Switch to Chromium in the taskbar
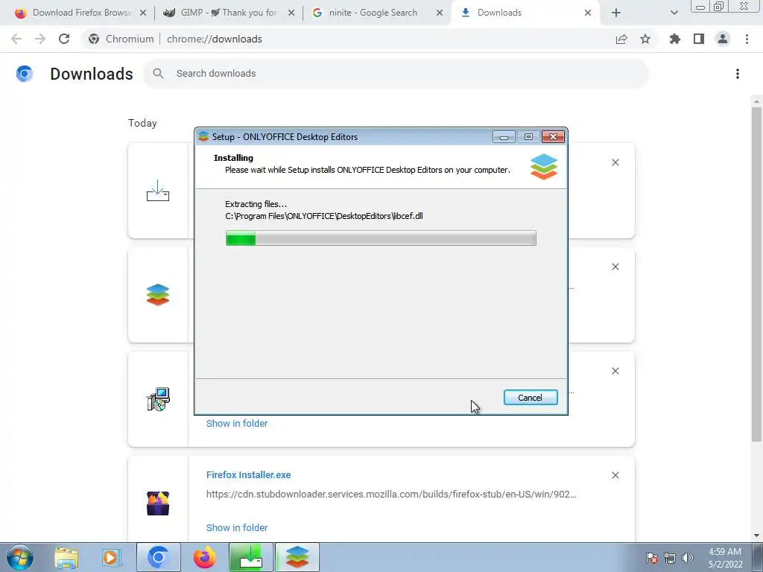763x572 pixels. tap(158, 557)
